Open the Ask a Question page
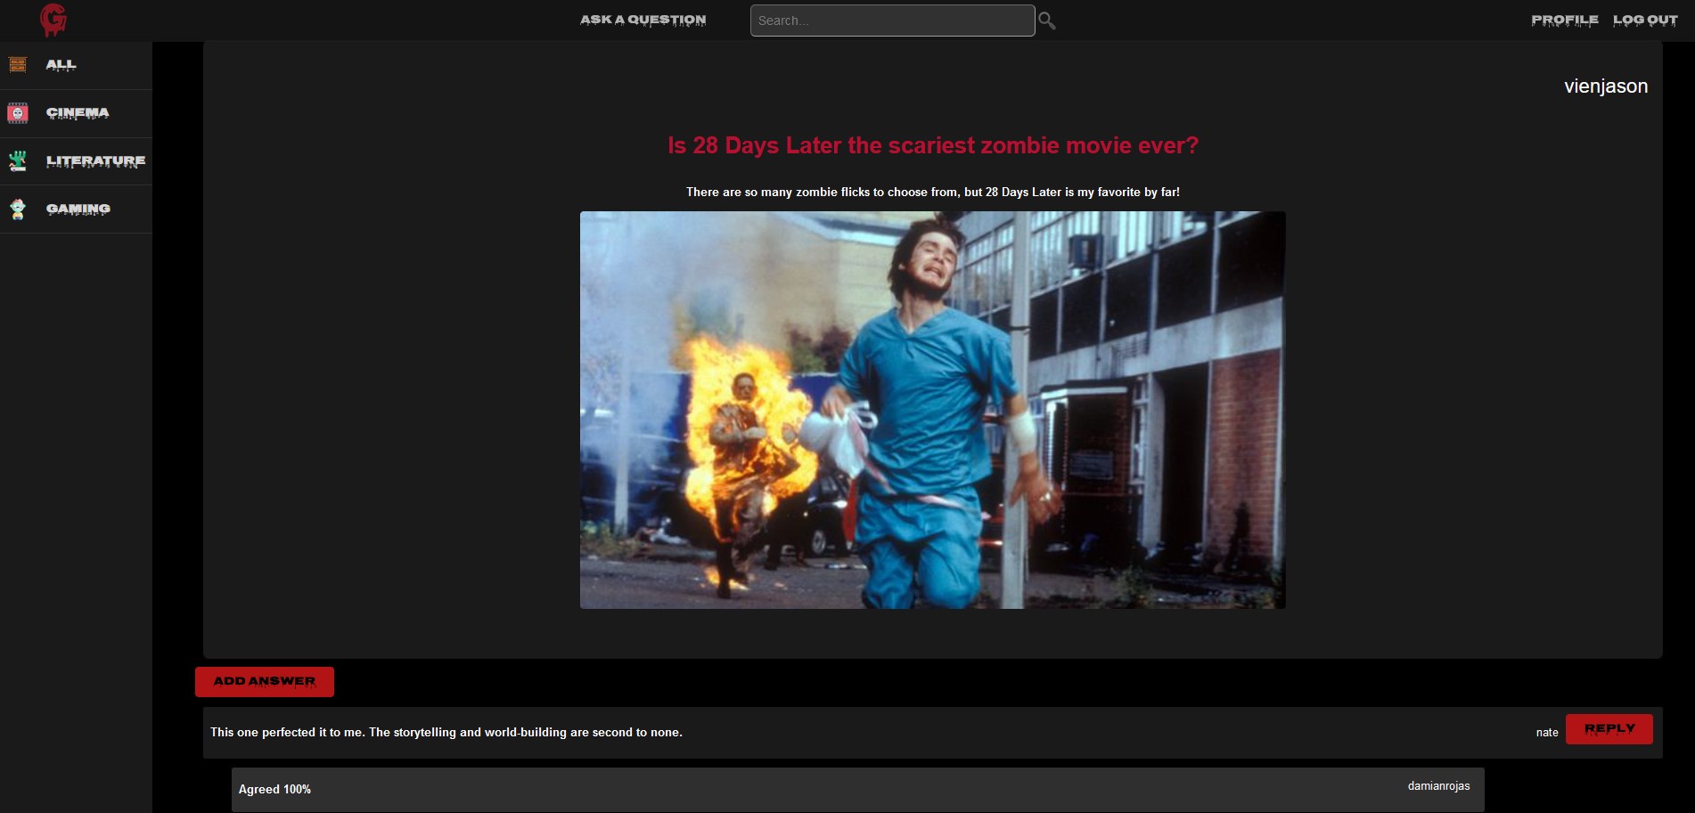1695x813 pixels. (643, 20)
